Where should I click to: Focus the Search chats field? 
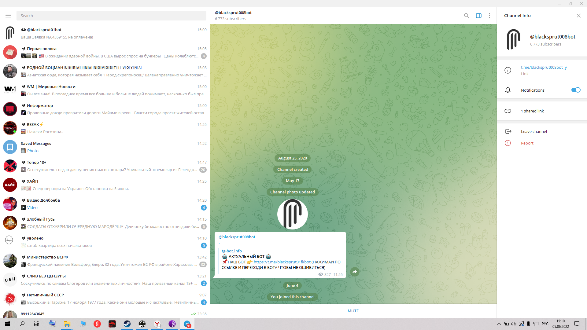coord(111,16)
